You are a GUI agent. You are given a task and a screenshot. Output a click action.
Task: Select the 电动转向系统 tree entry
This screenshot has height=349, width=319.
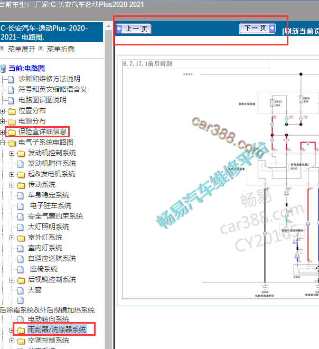click(x=49, y=319)
